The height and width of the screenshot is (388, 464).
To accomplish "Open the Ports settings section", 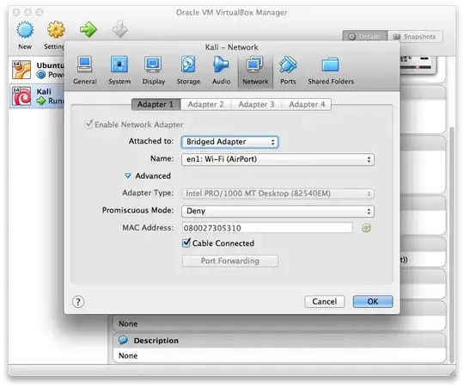I will tap(288, 70).
